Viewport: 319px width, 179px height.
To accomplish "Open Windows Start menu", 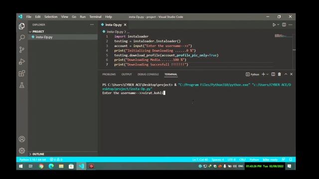I will click(x=21, y=166).
